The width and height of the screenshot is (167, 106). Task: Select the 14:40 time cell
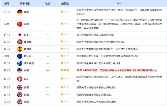[7, 35]
